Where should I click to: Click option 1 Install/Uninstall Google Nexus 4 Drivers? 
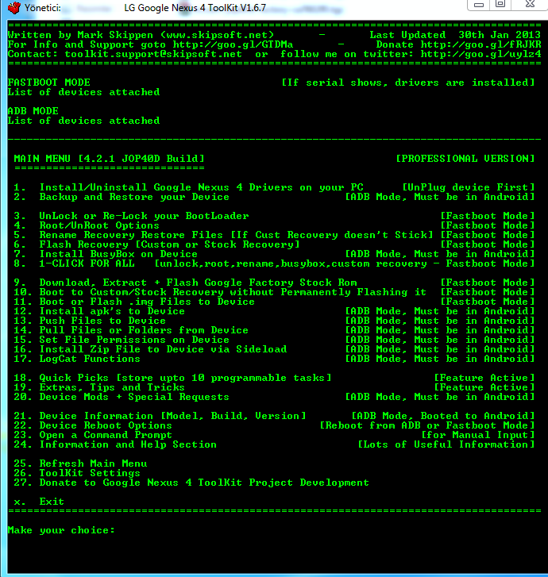point(188,187)
